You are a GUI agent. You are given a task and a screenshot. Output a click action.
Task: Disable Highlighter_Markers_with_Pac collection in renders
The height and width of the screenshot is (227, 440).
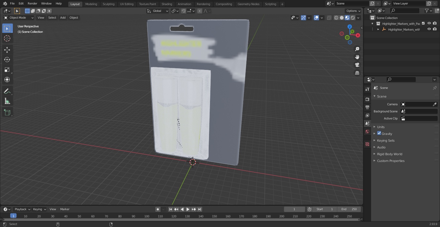[x=435, y=23]
